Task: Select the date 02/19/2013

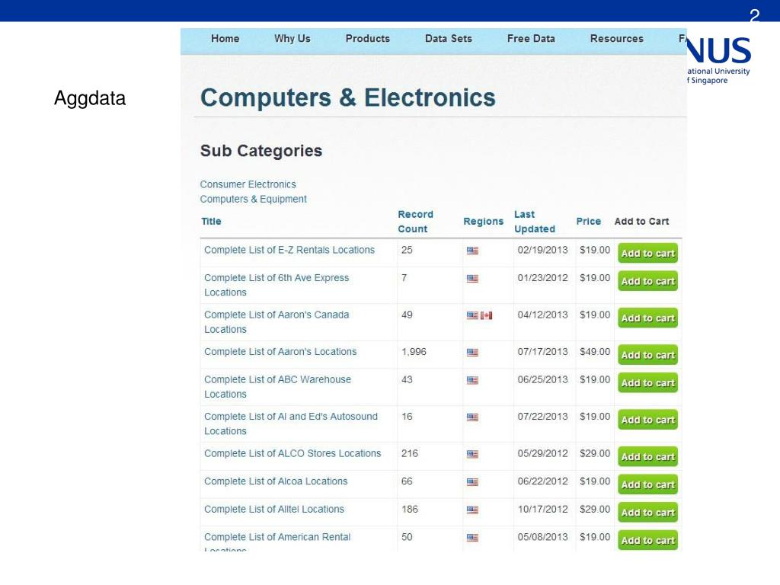Action: [542, 250]
